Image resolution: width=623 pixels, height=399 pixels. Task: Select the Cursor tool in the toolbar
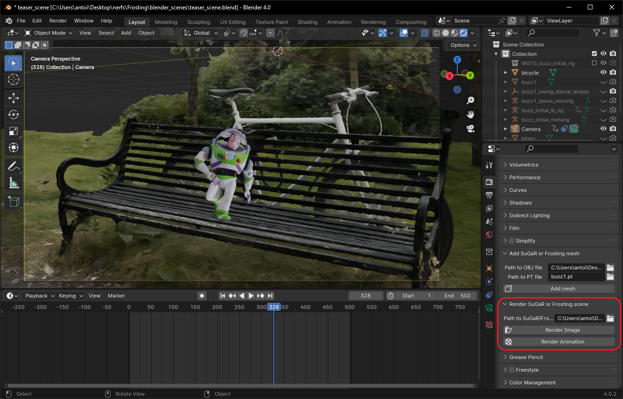click(13, 80)
